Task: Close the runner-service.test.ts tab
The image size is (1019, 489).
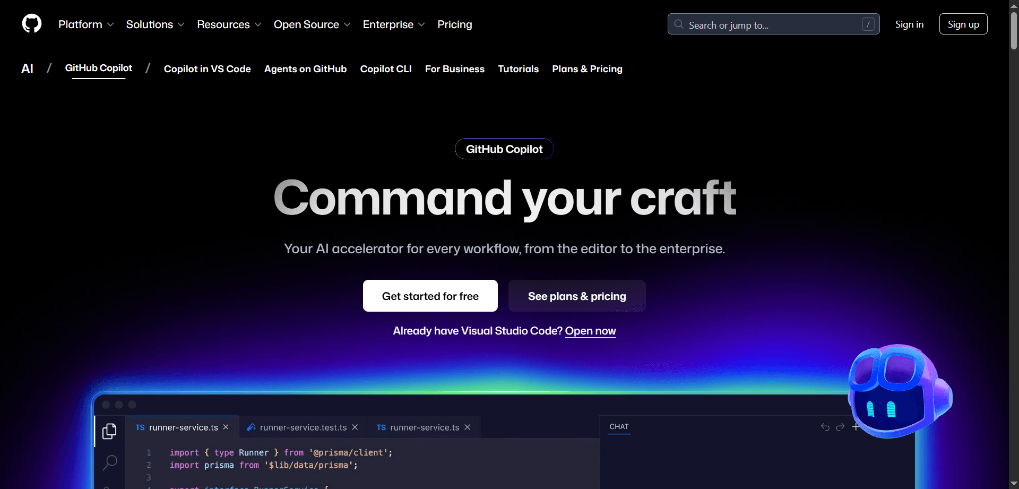Action: pyautogui.click(x=355, y=426)
